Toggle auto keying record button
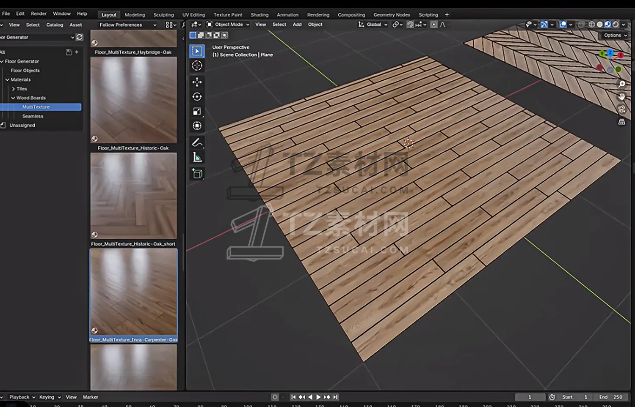Image resolution: width=635 pixels, height=407 pixels. coord(275,397)
